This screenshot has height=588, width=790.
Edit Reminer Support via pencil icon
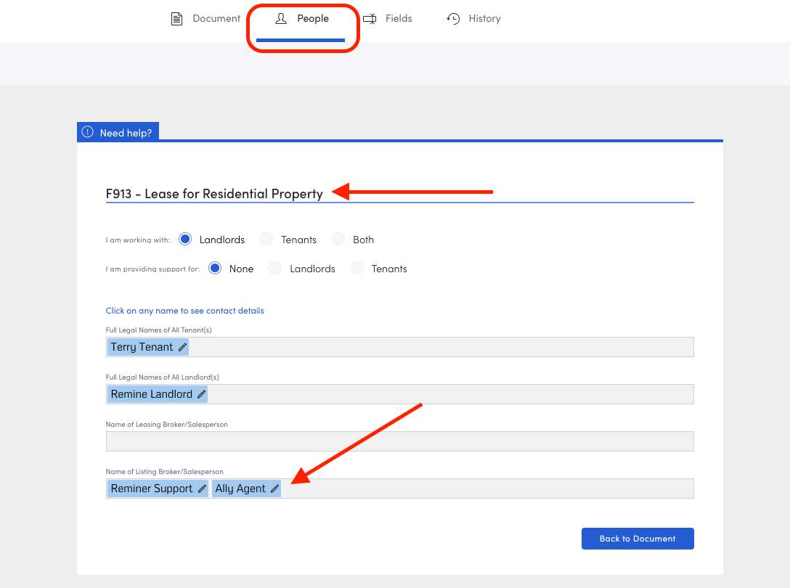pos(202,489)
